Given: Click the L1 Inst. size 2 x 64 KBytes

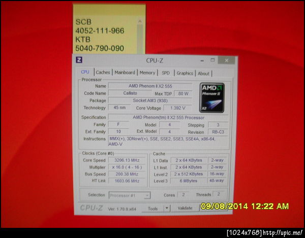Looking at the screenshot, I should pyautogui.click(x=189, y=167).
